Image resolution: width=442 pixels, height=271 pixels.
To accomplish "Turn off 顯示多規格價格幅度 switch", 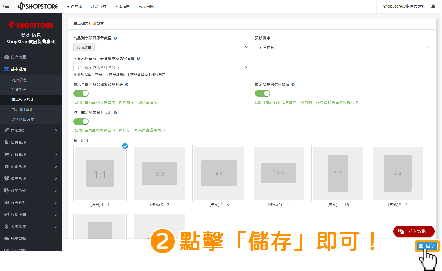I will (262, 93).
